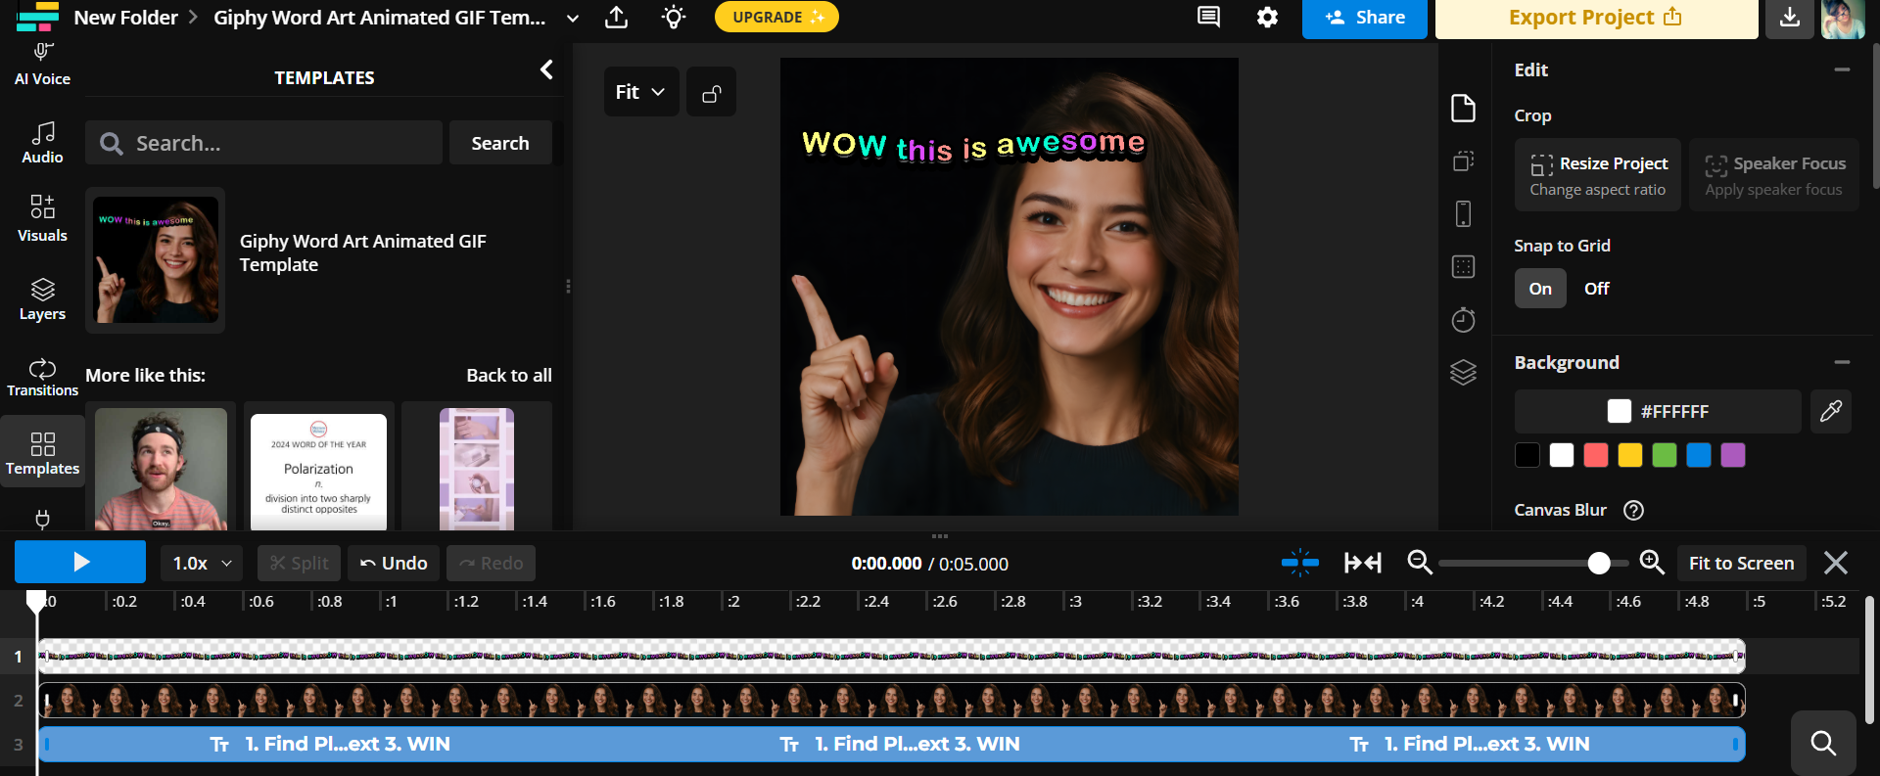
Task: Open the Audio tab in sidebar
Action: tap(42, 142)
